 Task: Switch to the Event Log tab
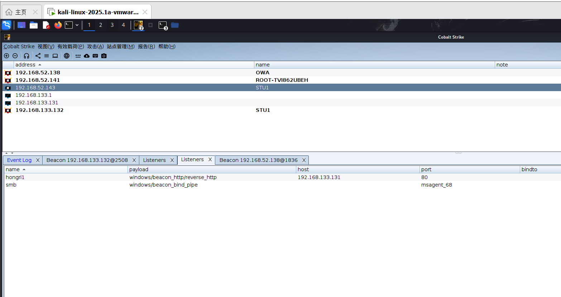(19, 160)
